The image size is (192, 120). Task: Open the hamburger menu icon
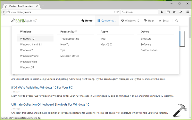pos(188,12)
